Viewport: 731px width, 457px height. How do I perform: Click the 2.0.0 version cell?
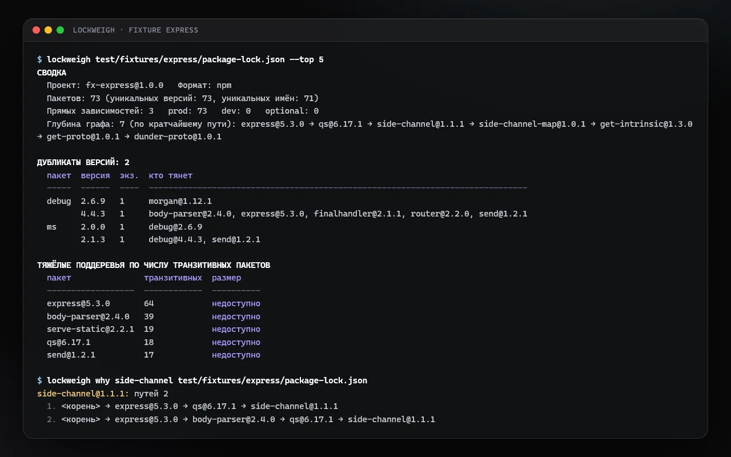click(x=93, y=227)
